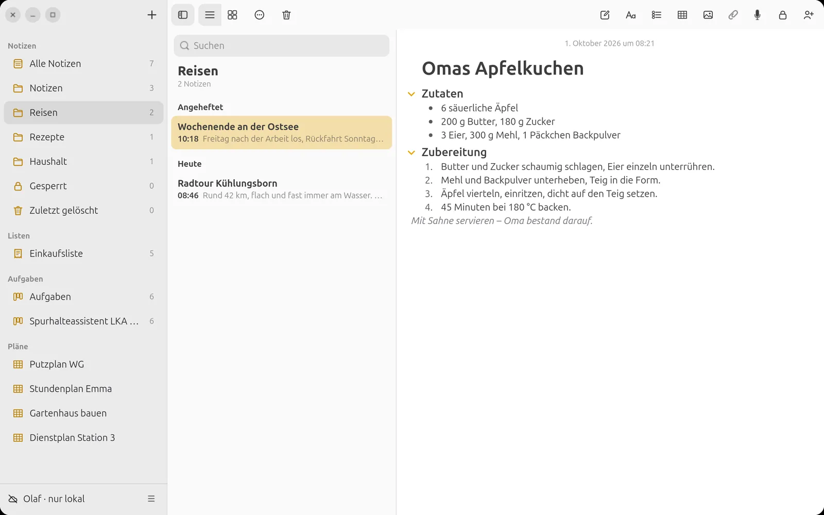The width and height of the screenshot is (824, 515).
Task: Select note Radtour Kühlungsborn
Action: (281, 189)
